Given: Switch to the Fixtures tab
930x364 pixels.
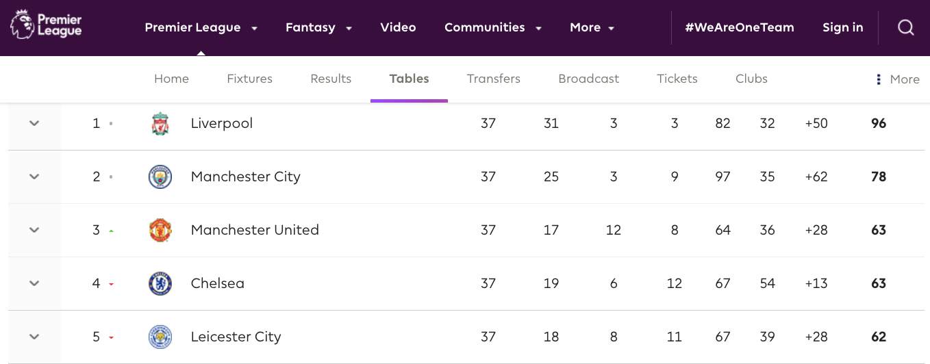Looking at the screenshot, I should point(249,79).
